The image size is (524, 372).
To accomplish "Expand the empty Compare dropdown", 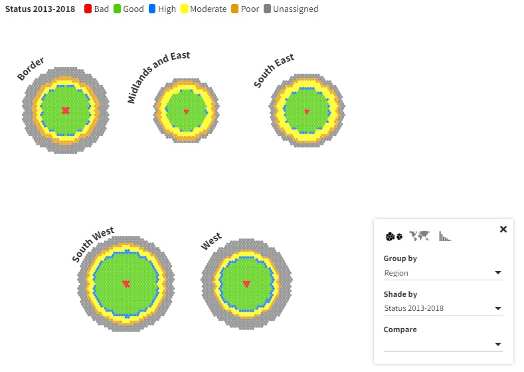I will pyautogui.click(x=443, y=344).
